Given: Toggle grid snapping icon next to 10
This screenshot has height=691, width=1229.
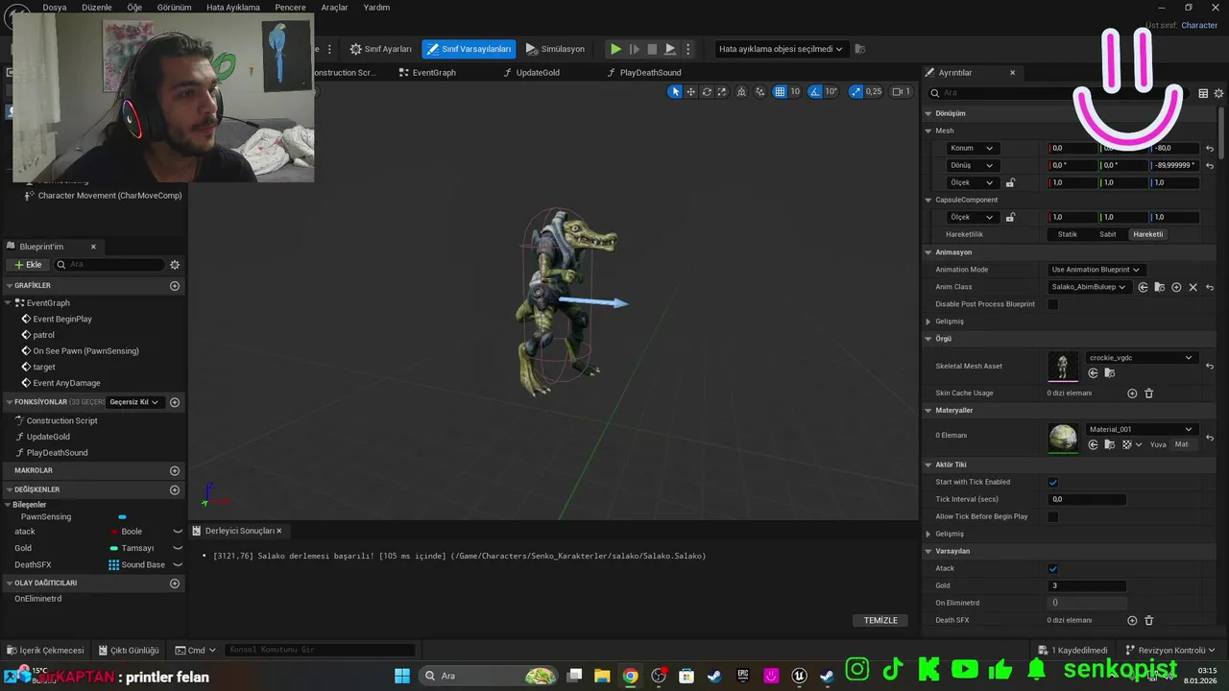Looking at the screenshot, I should pos(780,91).
